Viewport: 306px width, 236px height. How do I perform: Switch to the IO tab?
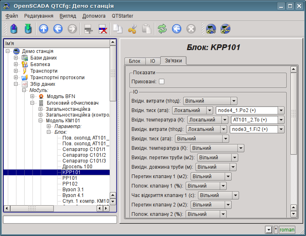152,61
